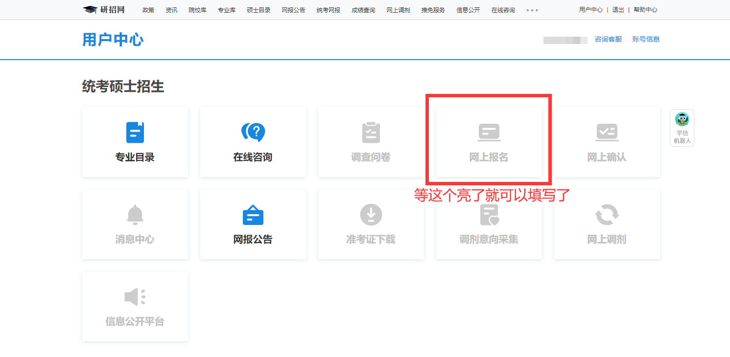Click the 准考证下载 download arrow icon
Viewport: 730px width, 357px height.
pos(371,215)
